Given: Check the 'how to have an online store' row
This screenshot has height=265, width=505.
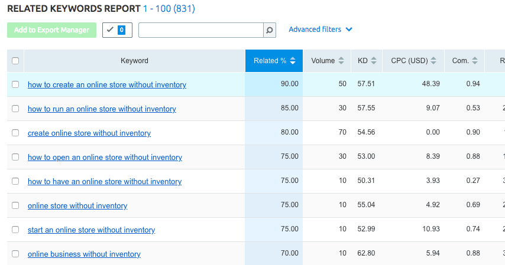Looking at the screenshot, I should tap(15, 182).
